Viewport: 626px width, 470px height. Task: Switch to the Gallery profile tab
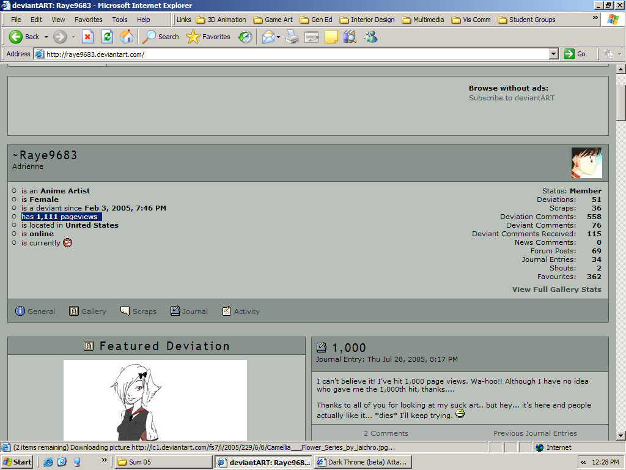click(x=88, y=311)
